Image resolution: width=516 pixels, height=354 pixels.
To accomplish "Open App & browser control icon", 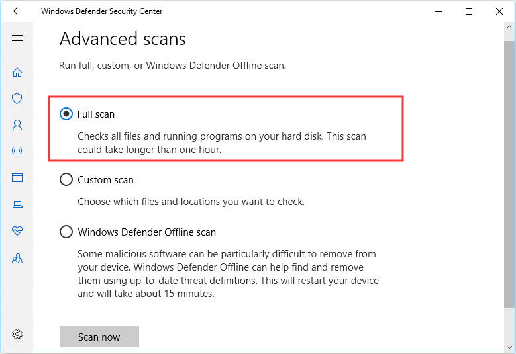I will [x=17, y=178].
